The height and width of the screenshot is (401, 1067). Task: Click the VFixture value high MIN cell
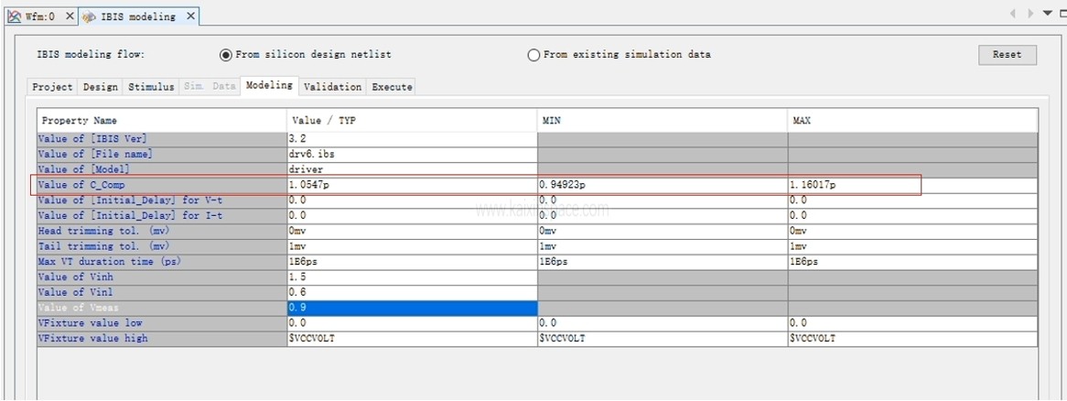(662, 339)
